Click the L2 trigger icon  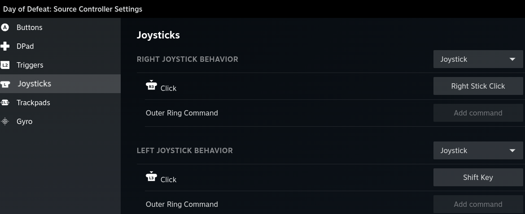tap(5, 65)
